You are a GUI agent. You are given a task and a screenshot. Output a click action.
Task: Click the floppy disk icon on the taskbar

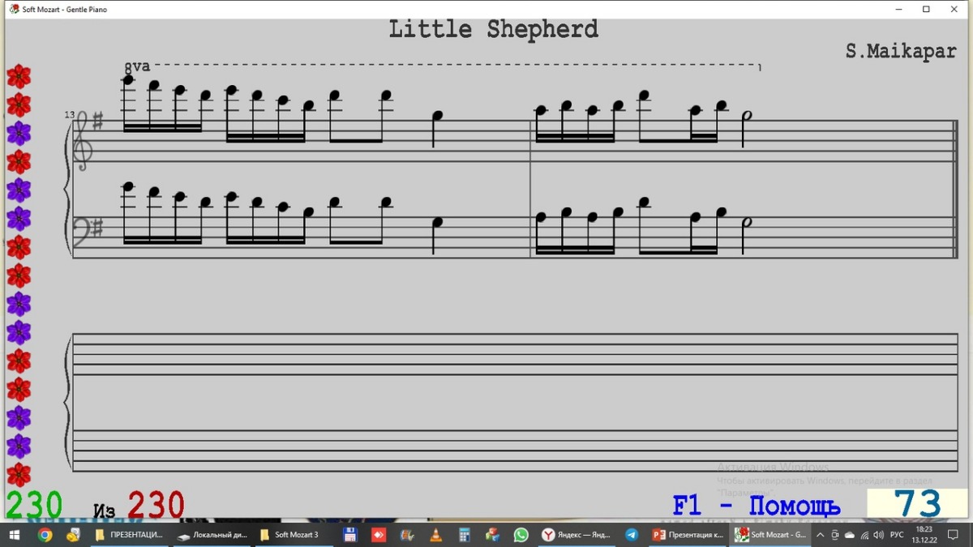[x=350, y=535]
